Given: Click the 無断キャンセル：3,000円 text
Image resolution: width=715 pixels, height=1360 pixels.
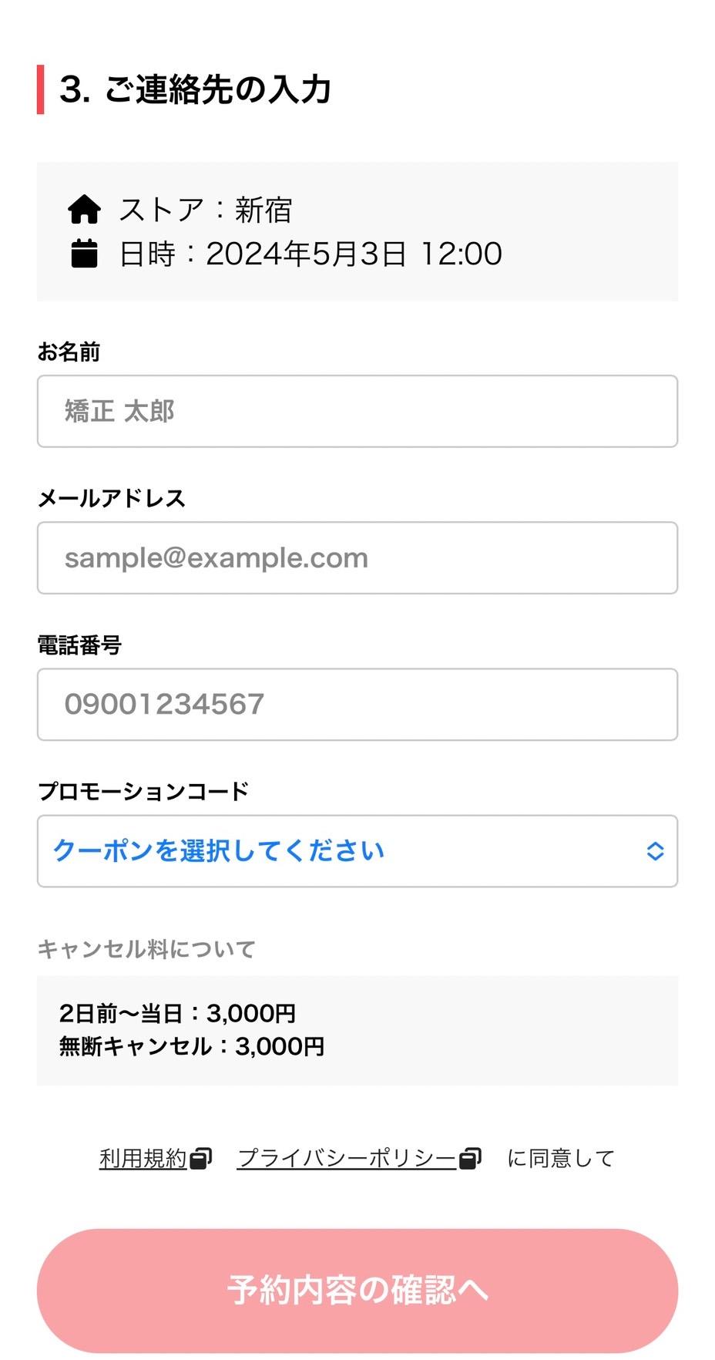Looking at the screenshot, I should (x=192, y=1046).
